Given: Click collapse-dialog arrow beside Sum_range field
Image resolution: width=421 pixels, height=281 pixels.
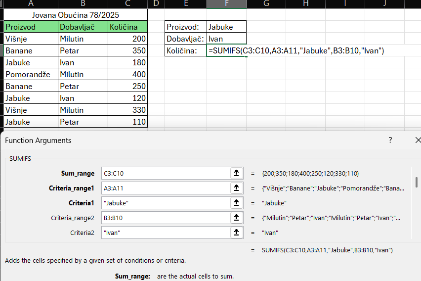Looking at the screenshot, I should 236,173.
